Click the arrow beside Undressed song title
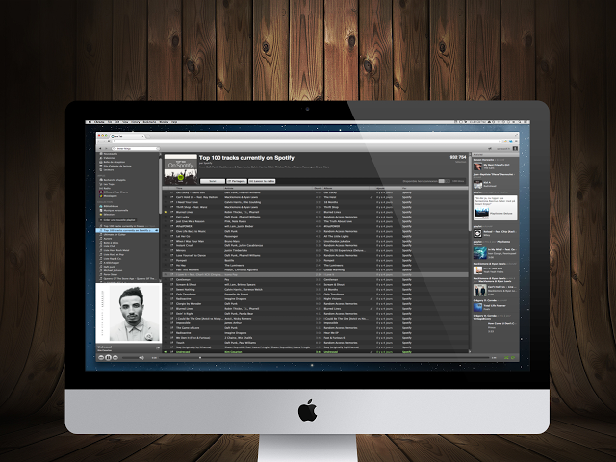616x462 pixels. [158, 348]
